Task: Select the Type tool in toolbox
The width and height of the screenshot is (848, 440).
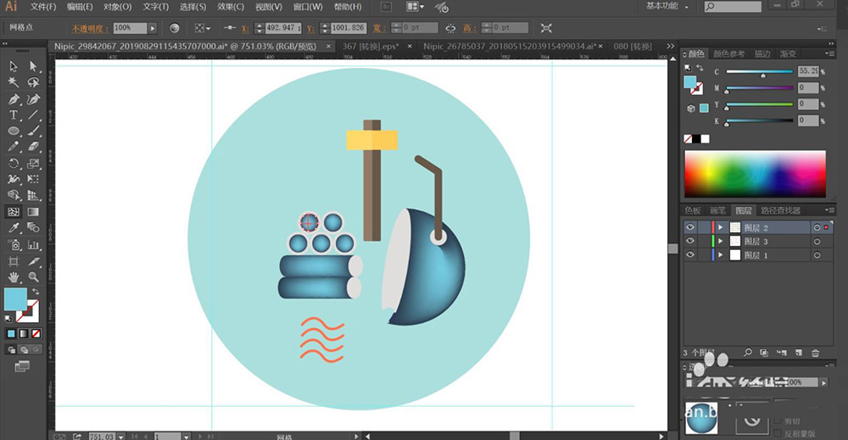Action: pyautogui.click(x=14, y=114)
